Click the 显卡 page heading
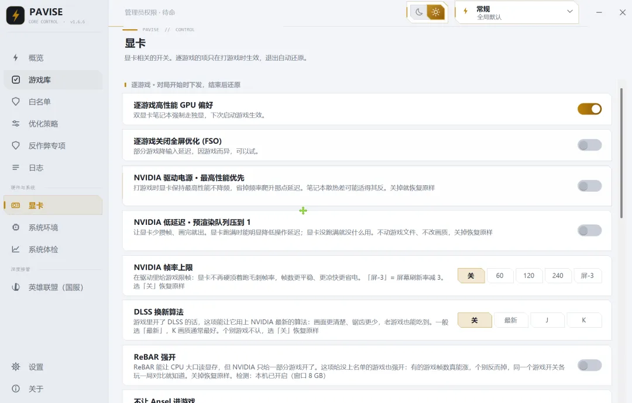 [135, 43]
